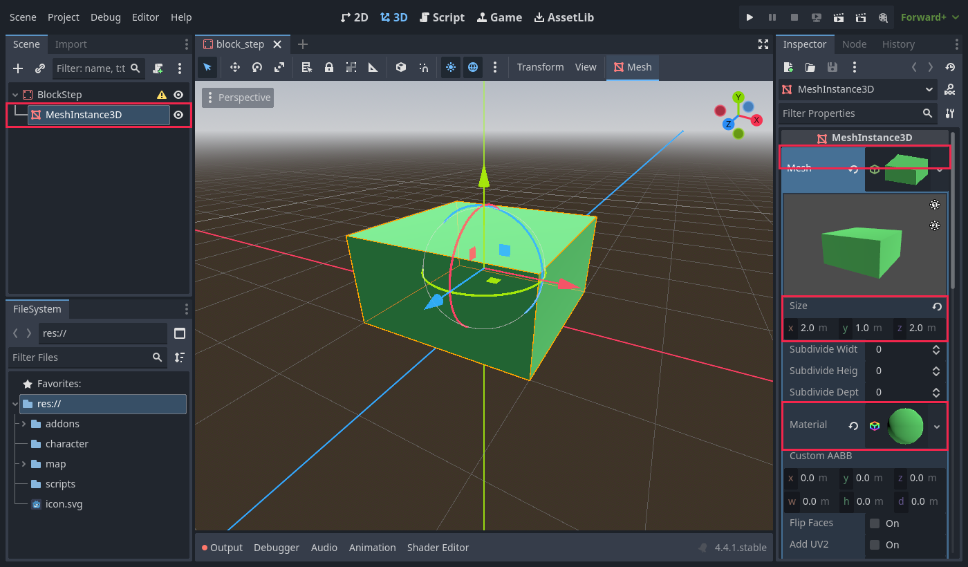Expand the map folder in FileSystem

point(24,464)
